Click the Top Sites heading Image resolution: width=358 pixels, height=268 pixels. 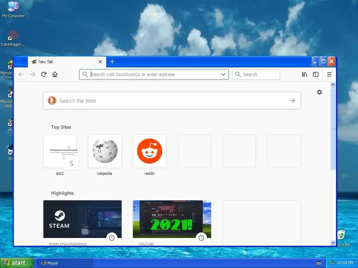[61, 127]
